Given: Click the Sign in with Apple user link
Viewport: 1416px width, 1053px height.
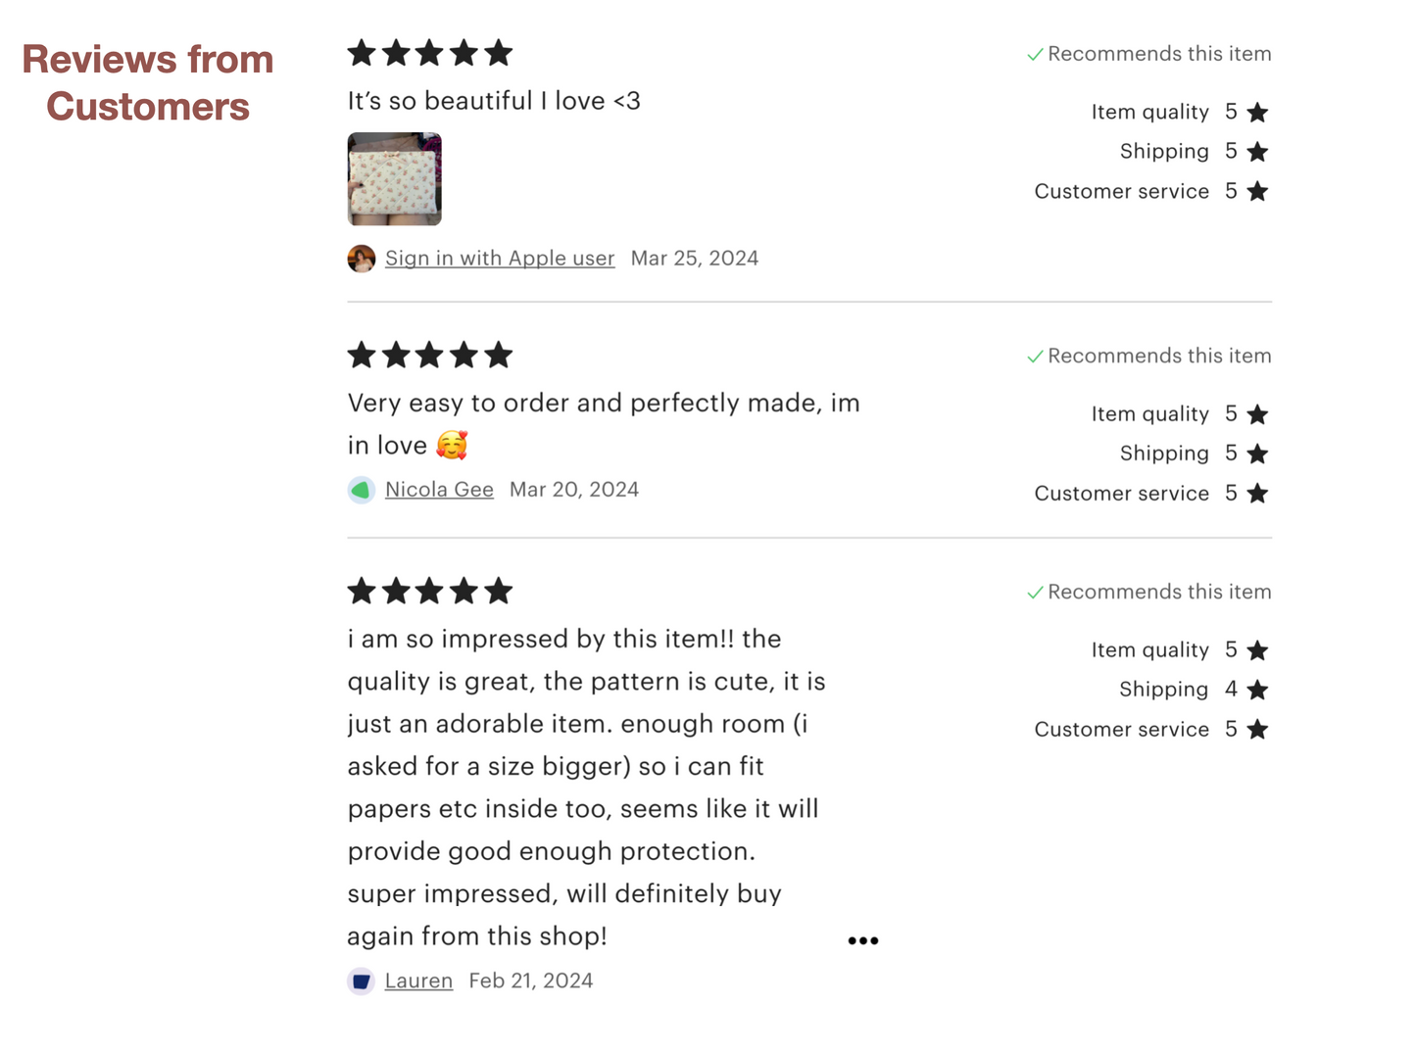Looking at the screenshot, I should [x=499, y=259].
